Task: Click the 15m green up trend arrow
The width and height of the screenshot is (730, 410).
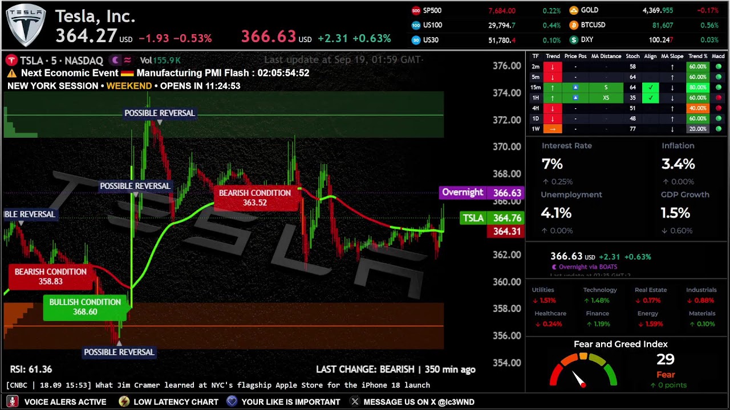Action: pyautogui.click(x=552, y=87)
